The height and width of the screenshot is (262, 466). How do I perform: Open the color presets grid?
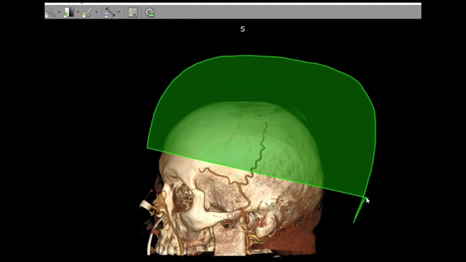(133, 12)
